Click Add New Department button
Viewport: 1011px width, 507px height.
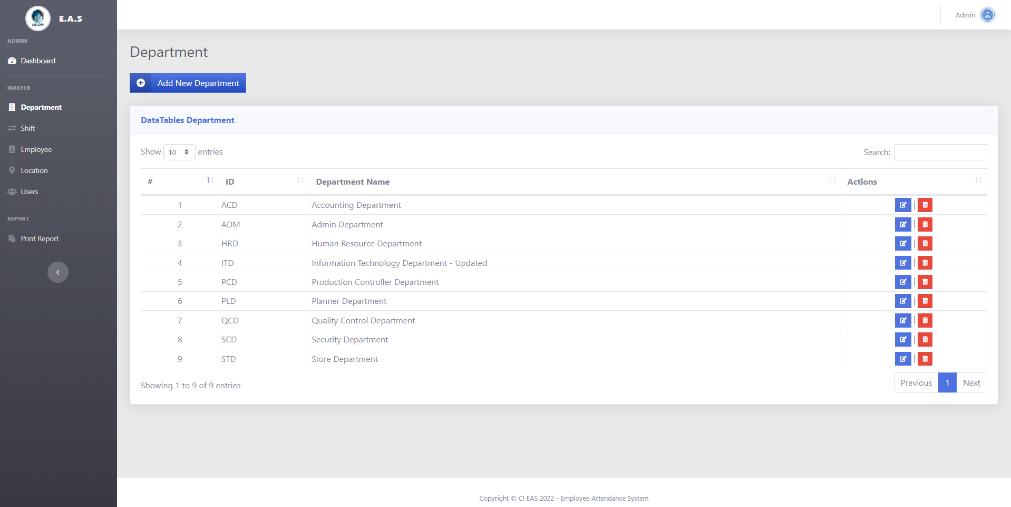(x=188, y=83)
